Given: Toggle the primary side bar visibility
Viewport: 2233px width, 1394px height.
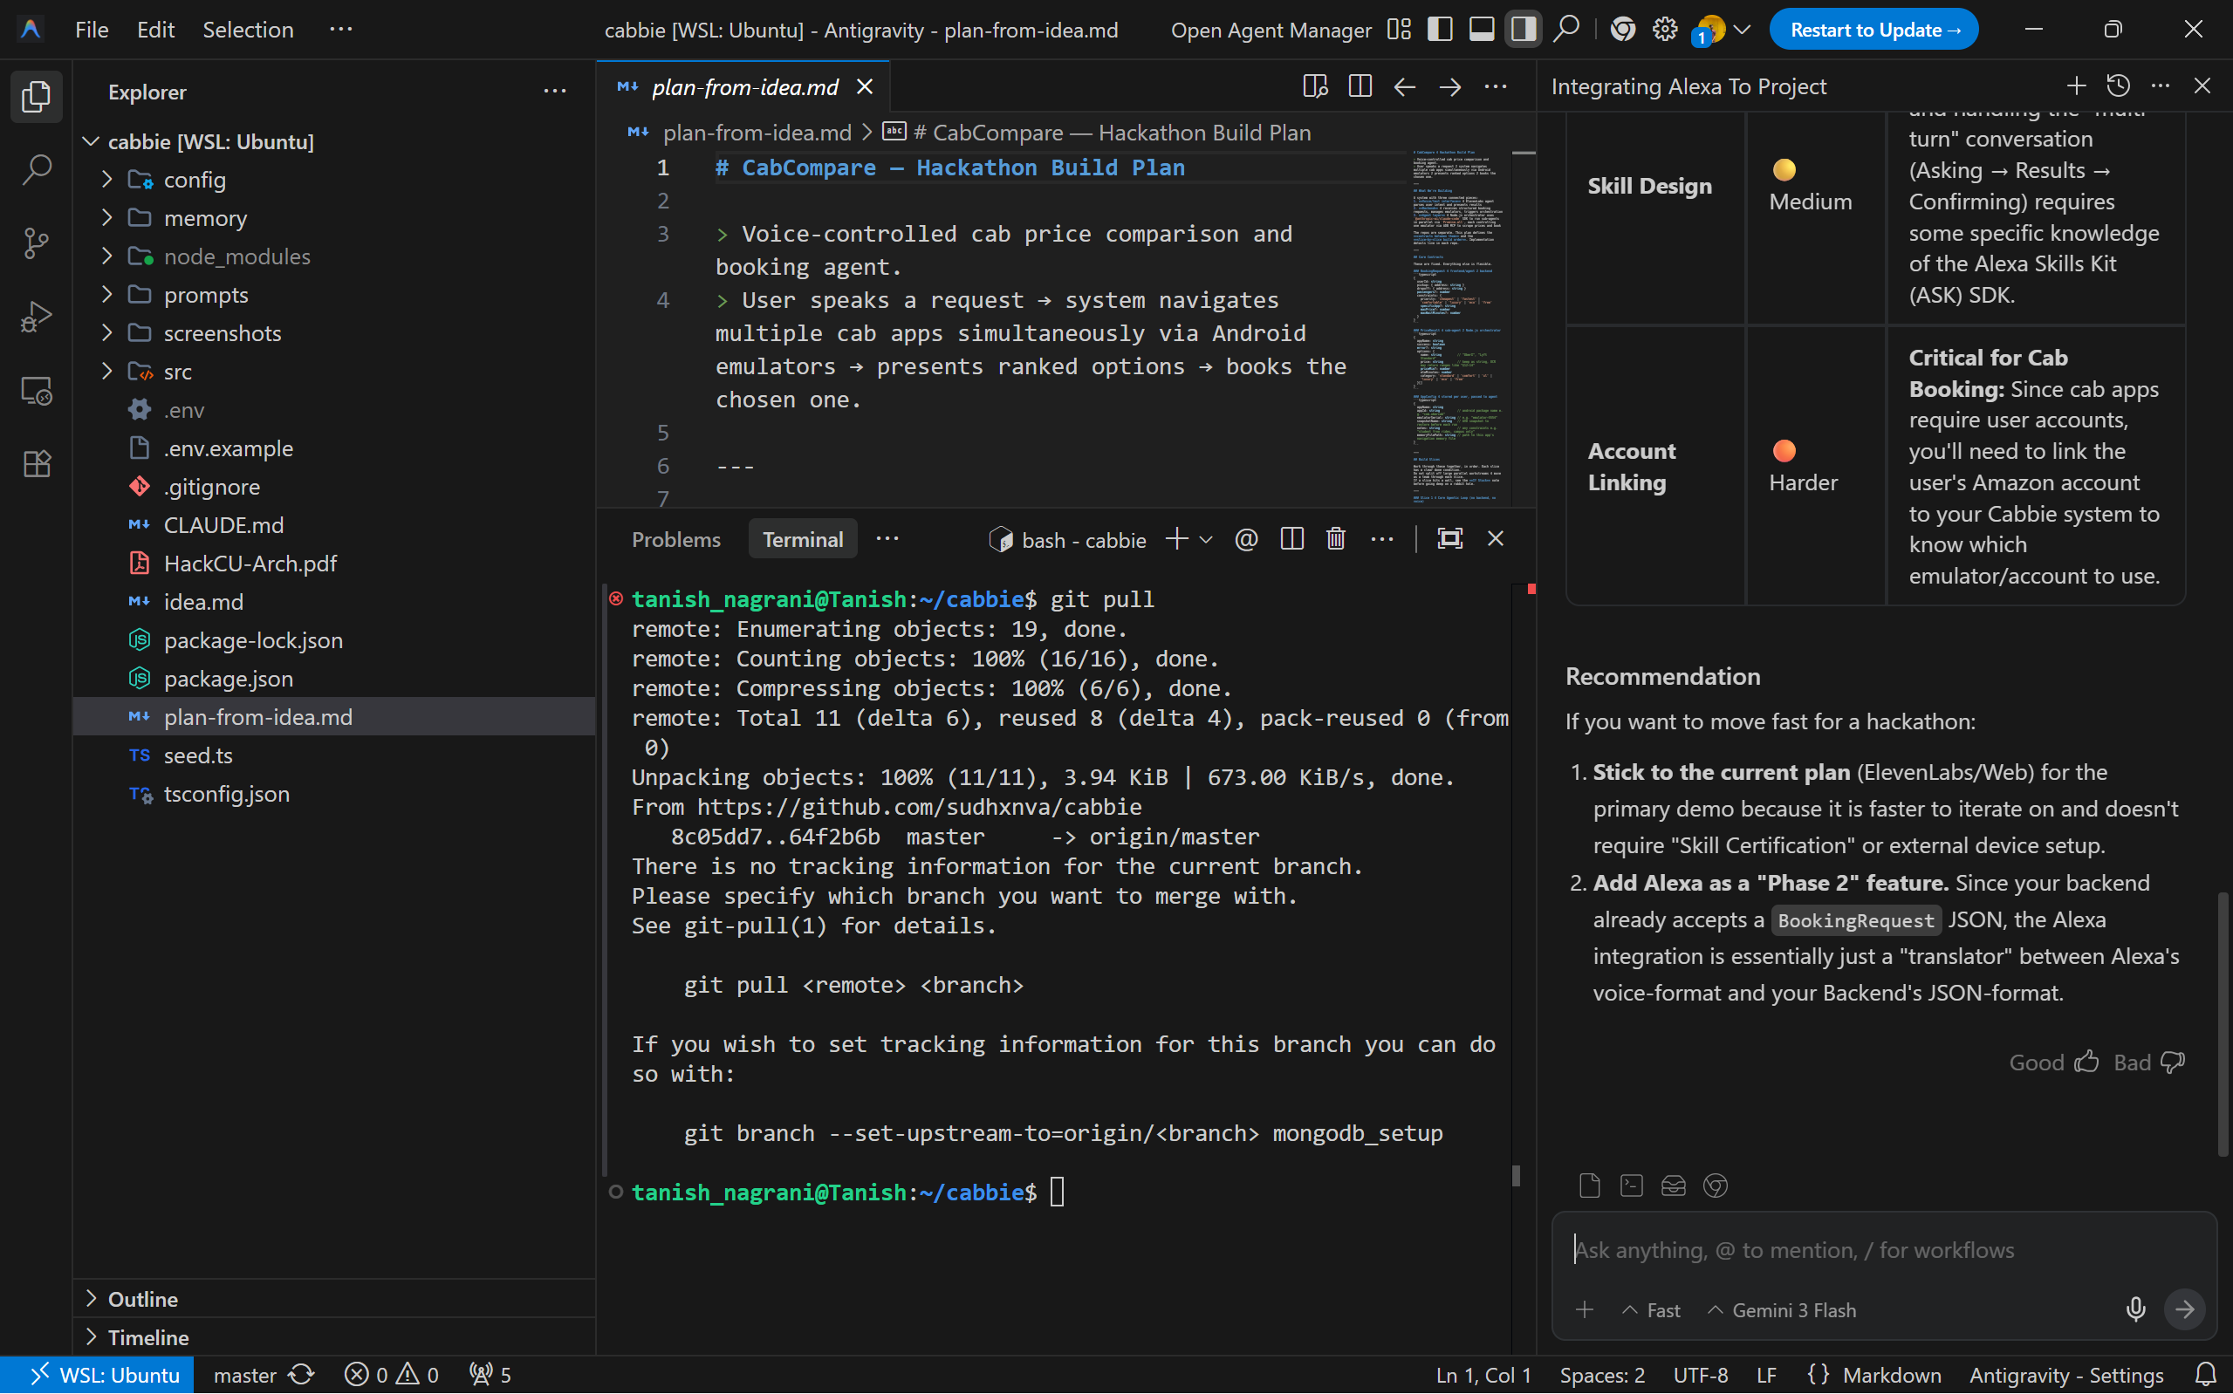Looking at the screenshot, I should click(x=1439, y=30).
